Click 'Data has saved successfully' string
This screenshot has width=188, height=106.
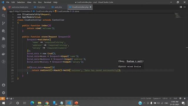click(101, 70)
